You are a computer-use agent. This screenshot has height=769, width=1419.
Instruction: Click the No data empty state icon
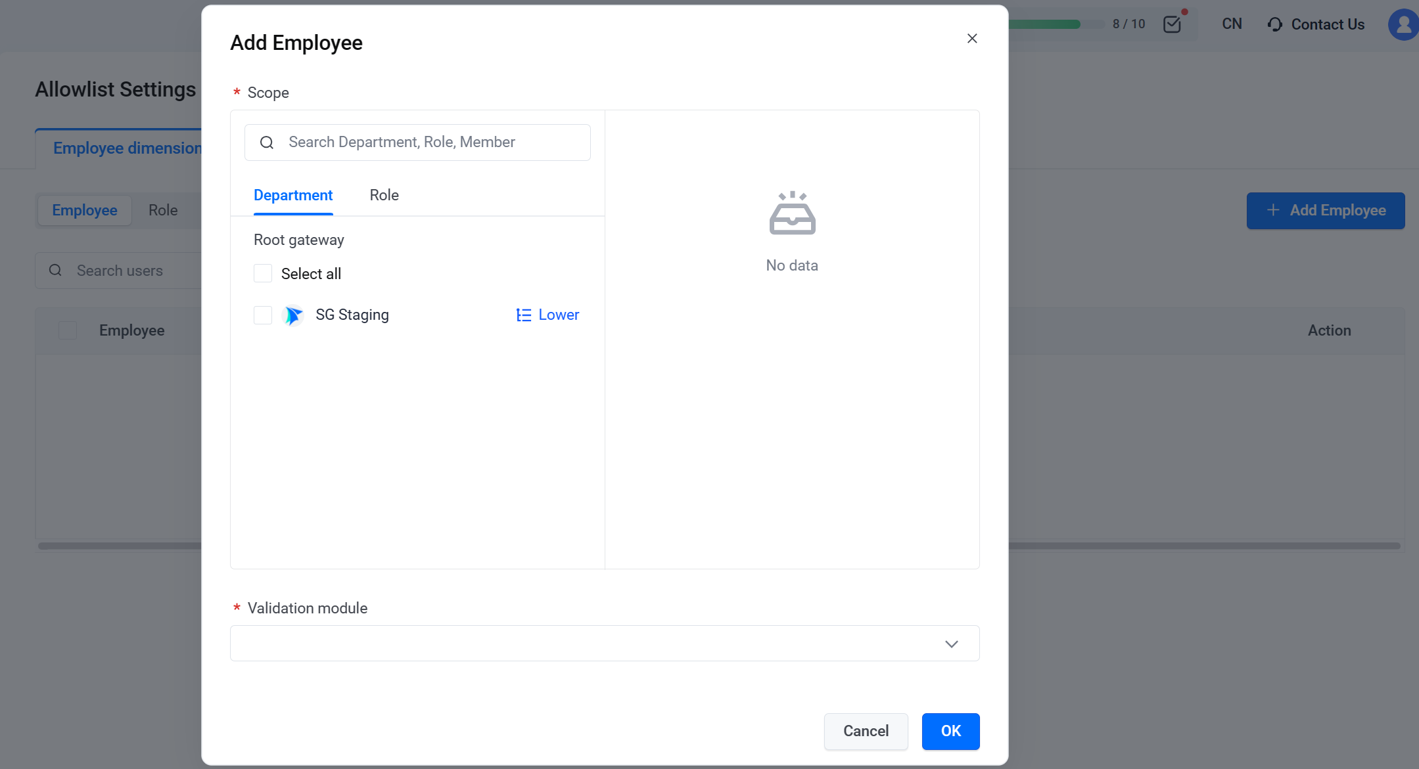point(793,213)
